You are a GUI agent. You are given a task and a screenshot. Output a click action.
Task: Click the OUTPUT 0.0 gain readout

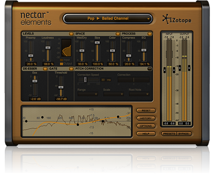coord(184,124)
